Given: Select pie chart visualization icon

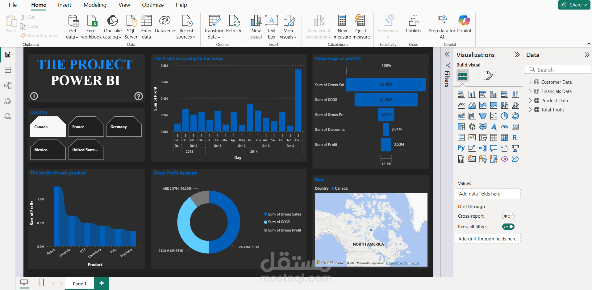Looking at the screenshot, I should (504, 116).
